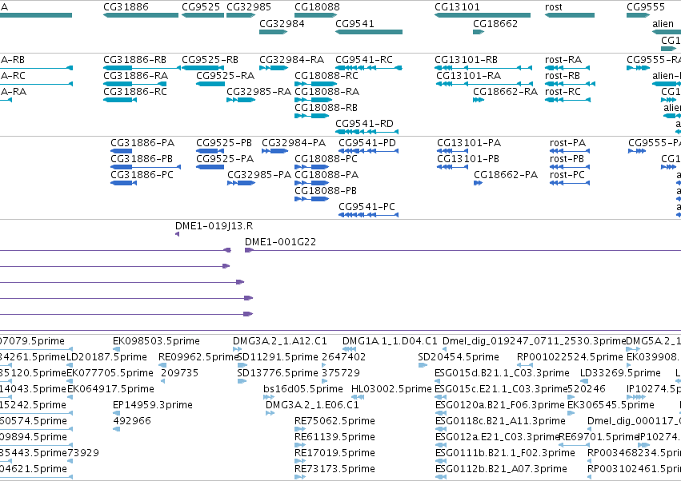Choose the CG32985-PA protein feature

tap(259, 175)
